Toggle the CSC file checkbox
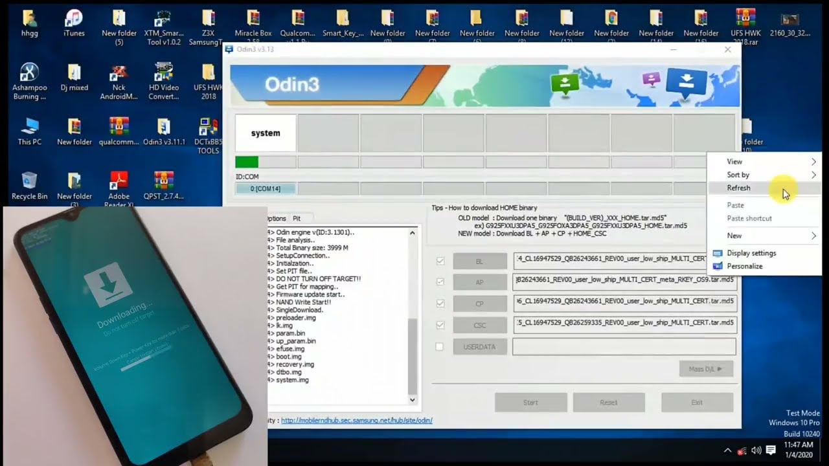The width and height of the screenshot is (829, 466). [x=440, y=325]
